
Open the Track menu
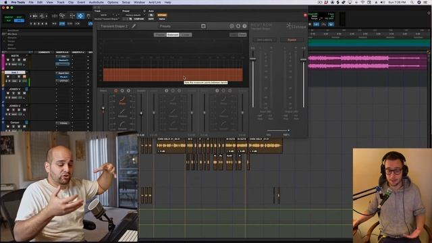point(61,2)
